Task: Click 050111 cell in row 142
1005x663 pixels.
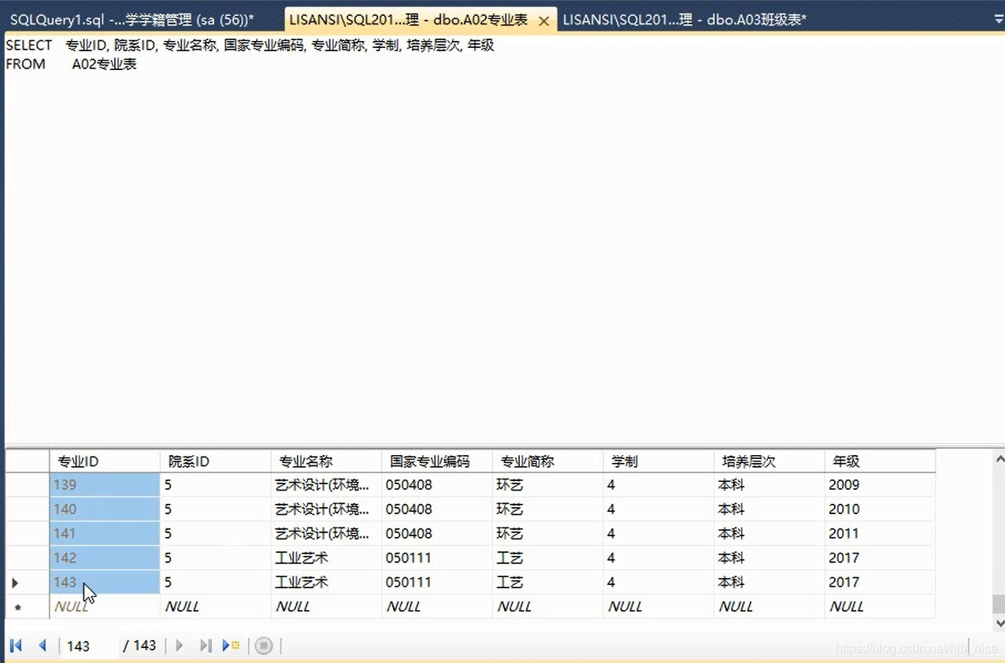Action: point(437,558)
